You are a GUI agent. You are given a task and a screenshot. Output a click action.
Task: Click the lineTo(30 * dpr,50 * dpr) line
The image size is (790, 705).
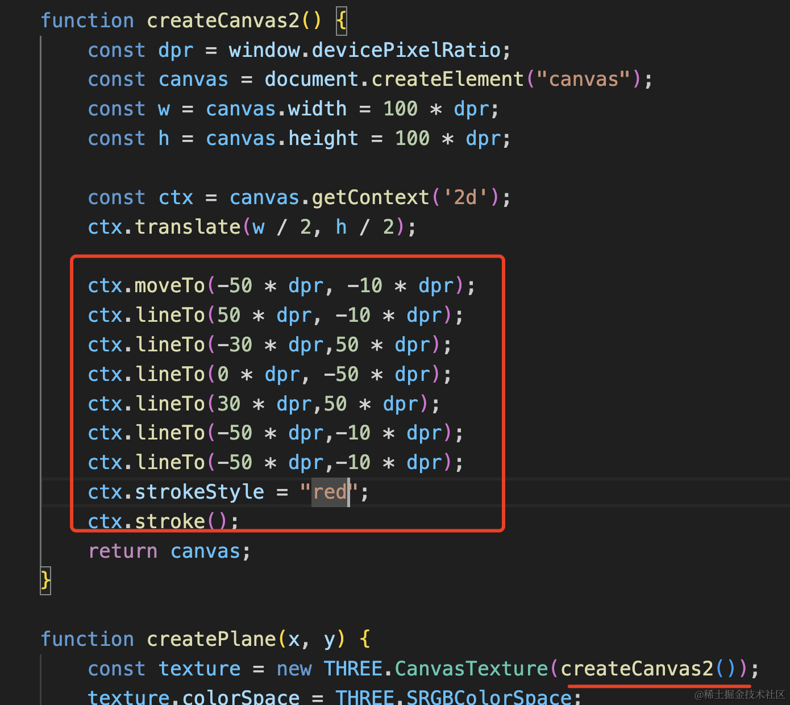tap(264, 404)
